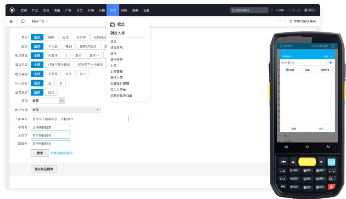Expand the ERP switcher dropdown
The height and width of the screenshot is (199, 346).
[281, 10]
